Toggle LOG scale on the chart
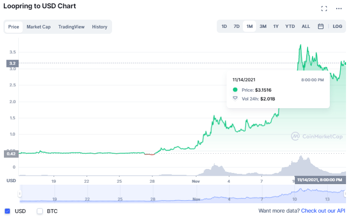 pos(337,26)
